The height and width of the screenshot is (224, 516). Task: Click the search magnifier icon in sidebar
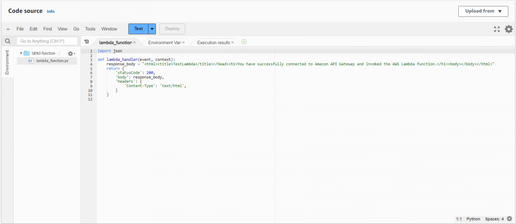[8, 41]
